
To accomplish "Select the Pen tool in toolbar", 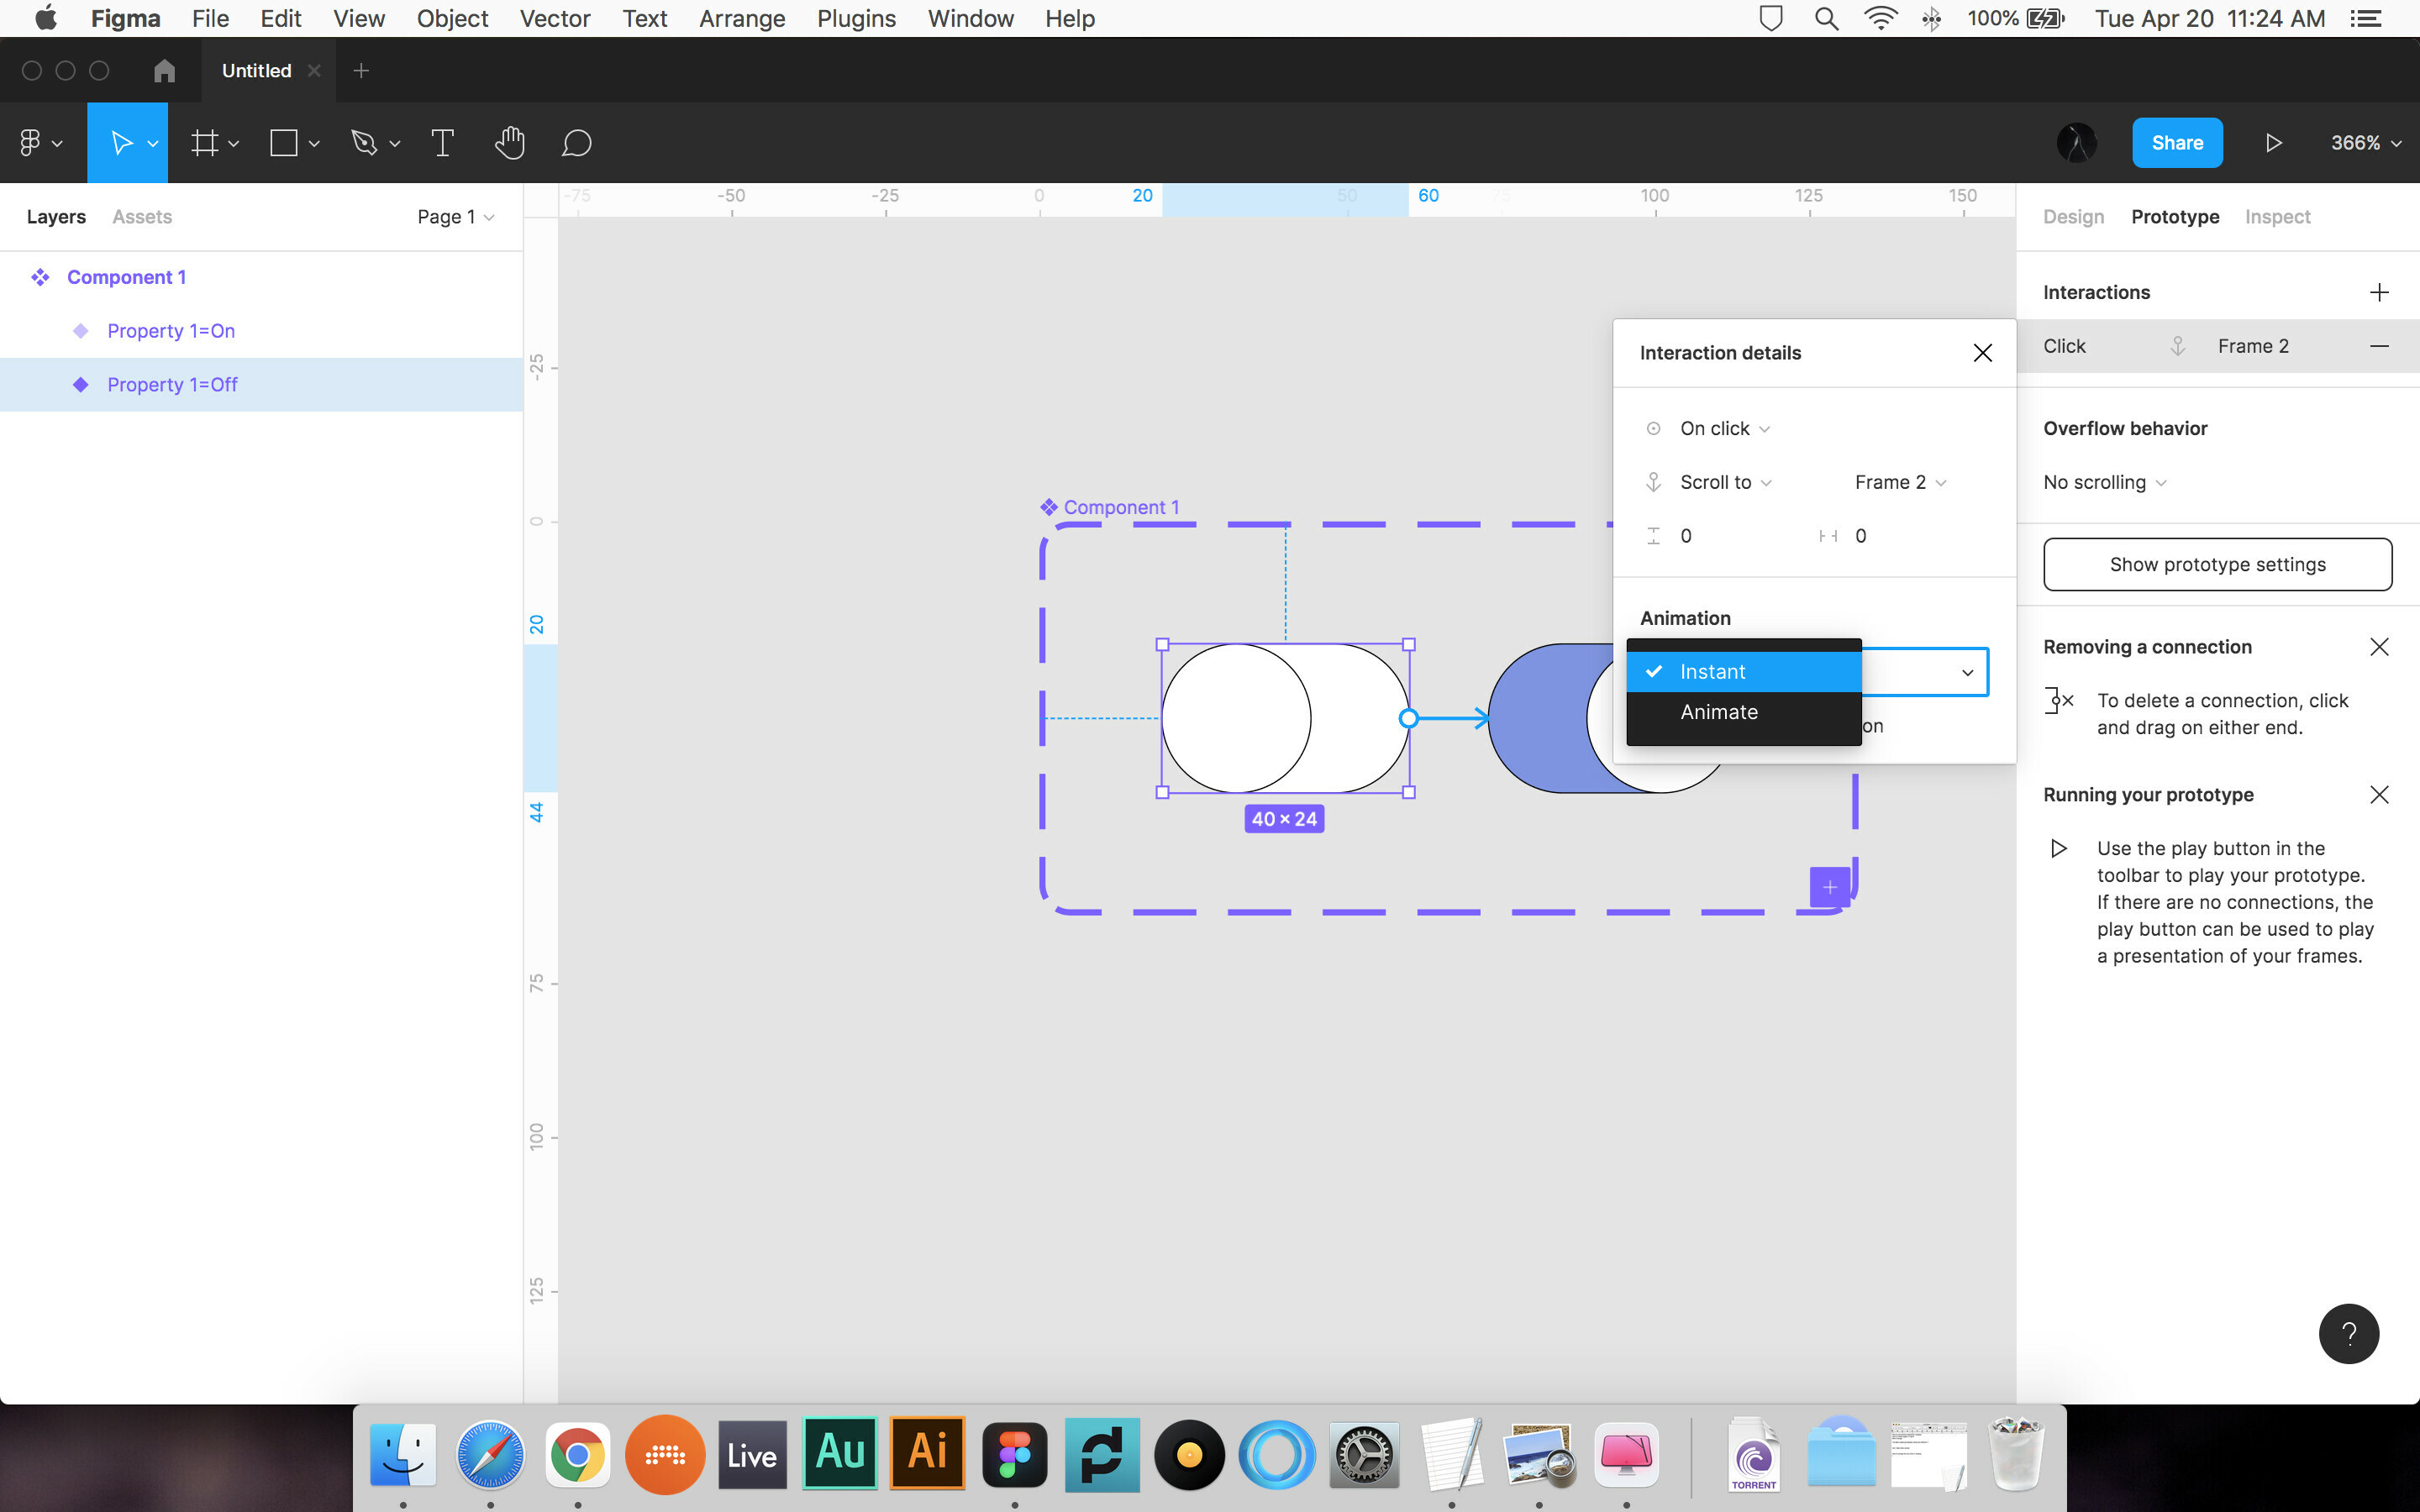I will click(362, 143).
